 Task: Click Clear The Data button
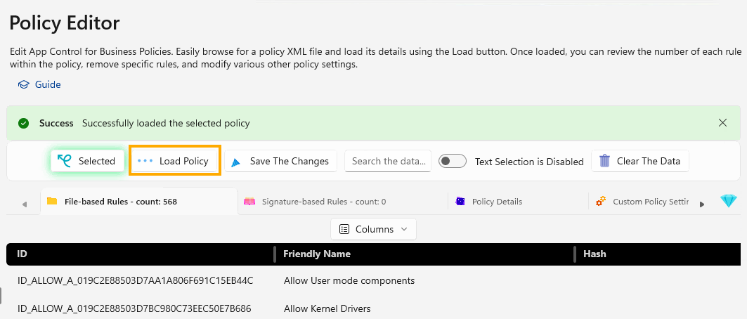click(x=639, y=161)
